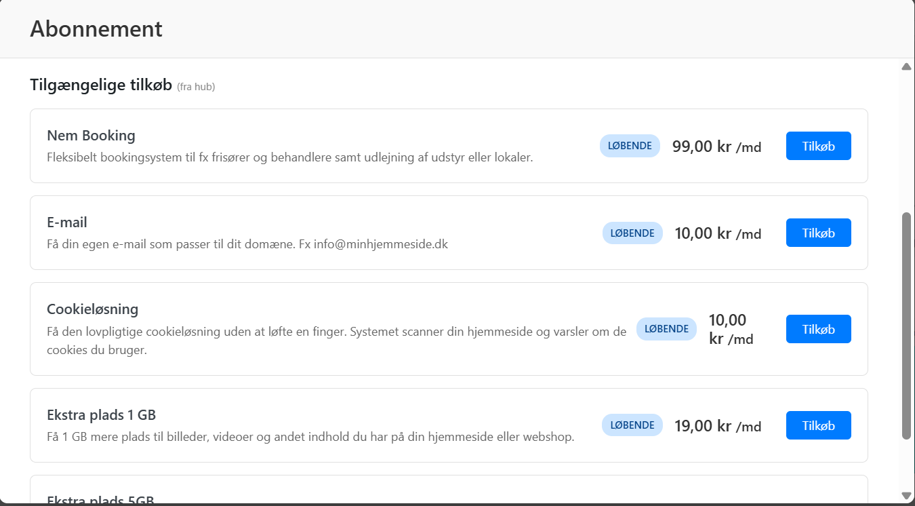Click the 'Tilgængelige tilkøb' heading
The image size is (915, 506).
(x=101, y=85)
